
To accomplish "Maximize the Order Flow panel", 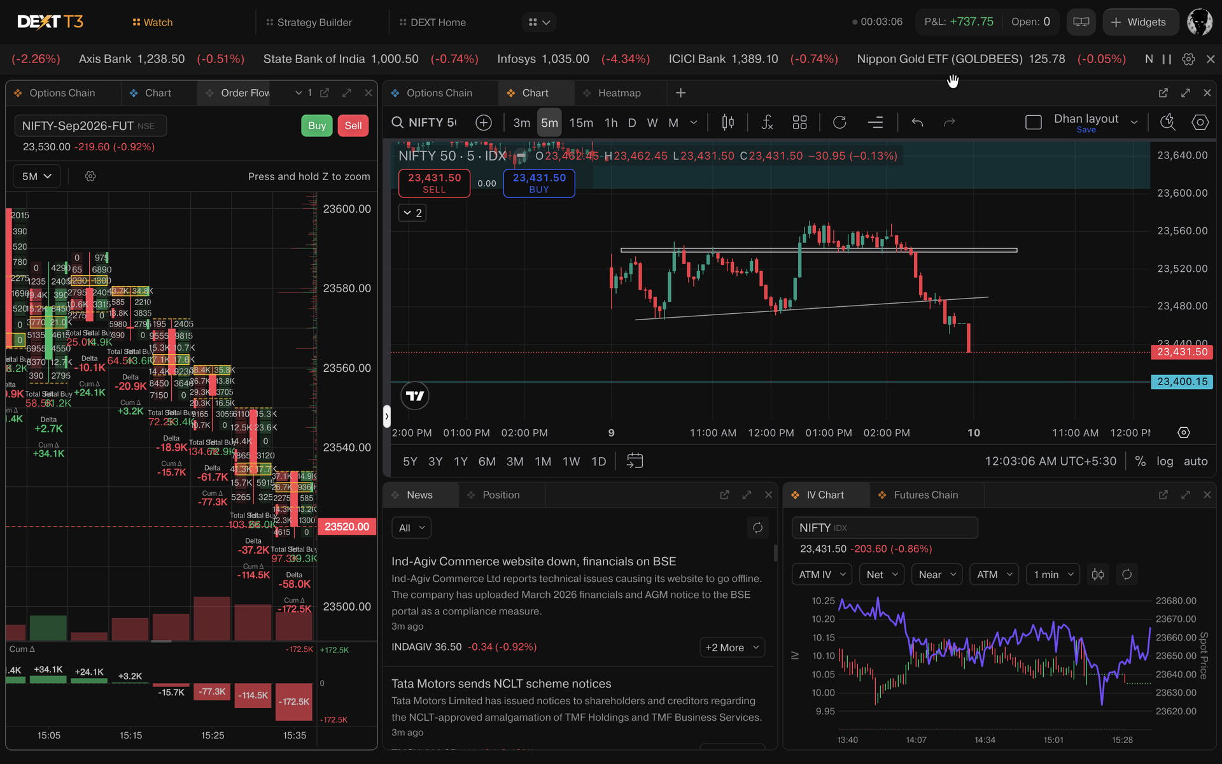I will [347, 93].
